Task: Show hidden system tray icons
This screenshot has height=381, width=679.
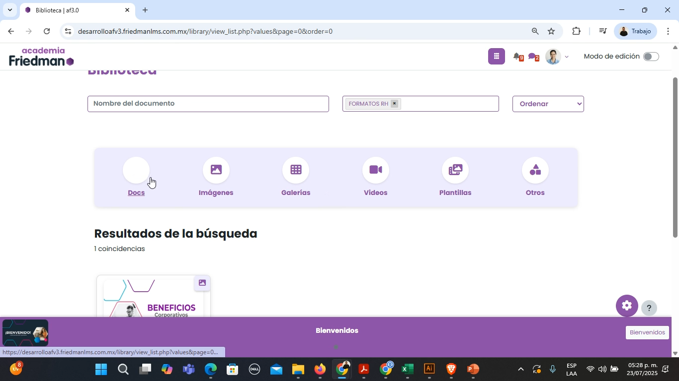Action: (x=520, y=369)
